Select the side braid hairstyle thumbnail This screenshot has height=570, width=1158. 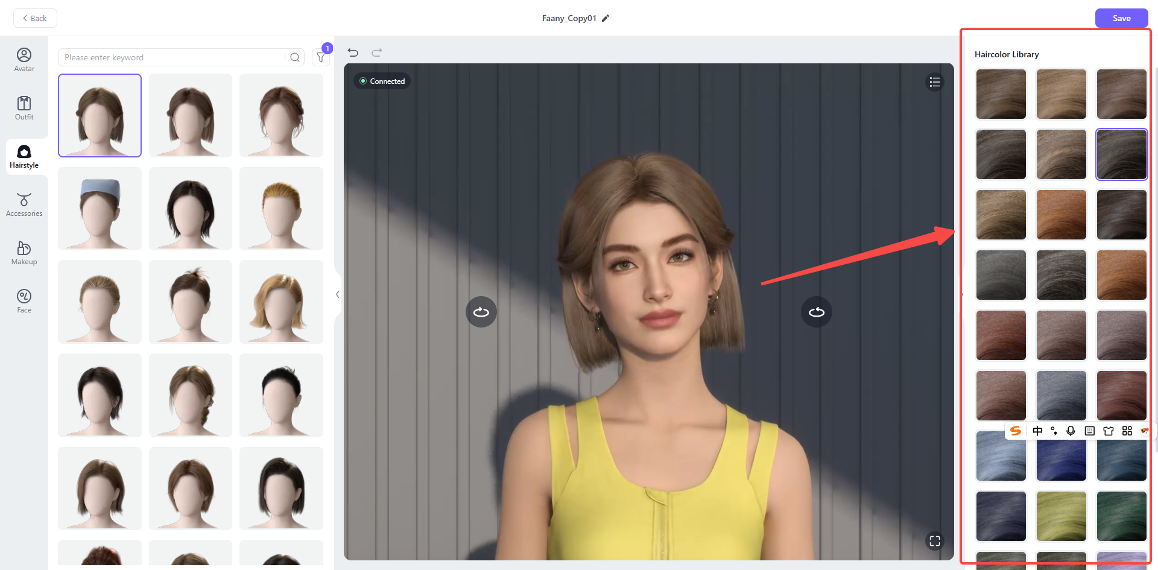pos(191,395)
